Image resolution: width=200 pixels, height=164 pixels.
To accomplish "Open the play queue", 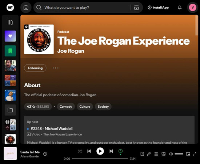I will click(156, 154).
